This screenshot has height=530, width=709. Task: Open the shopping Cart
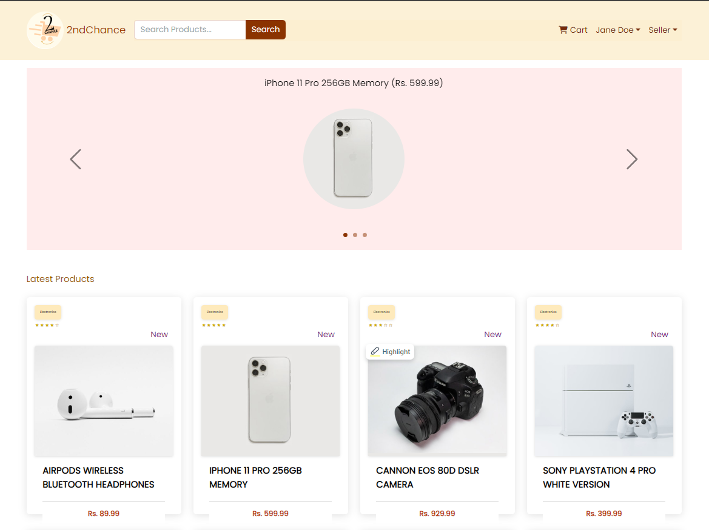[x=573, y=30]
